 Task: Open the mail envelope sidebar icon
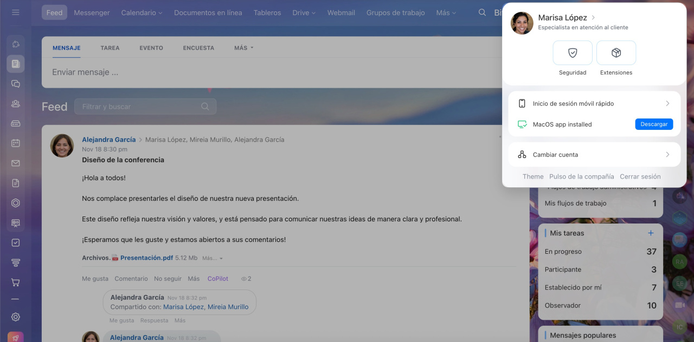16,163
